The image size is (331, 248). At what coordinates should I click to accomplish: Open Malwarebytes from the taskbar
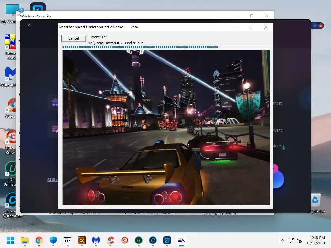pos(96,240)
